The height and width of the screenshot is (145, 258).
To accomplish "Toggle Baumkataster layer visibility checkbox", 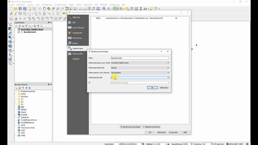I will [19, 32].
